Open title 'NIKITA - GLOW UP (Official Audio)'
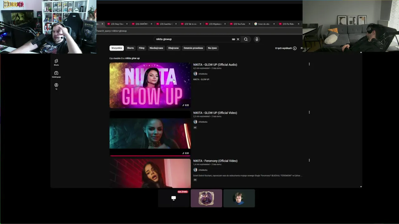Image resolution: width=399 pixels, height=224 pixels. [x=215, y=65]
